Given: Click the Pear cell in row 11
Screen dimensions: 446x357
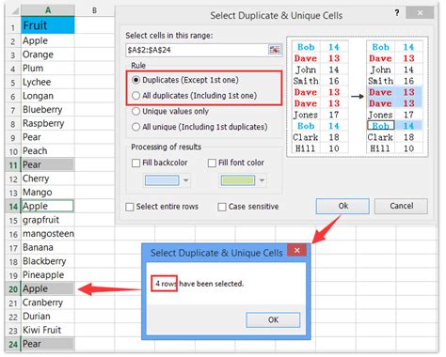Looking at the screenshot, I should [x=48, y=164].
